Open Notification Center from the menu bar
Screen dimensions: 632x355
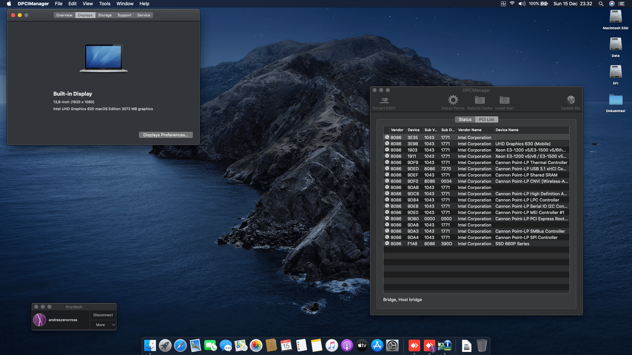coord(621,4)
